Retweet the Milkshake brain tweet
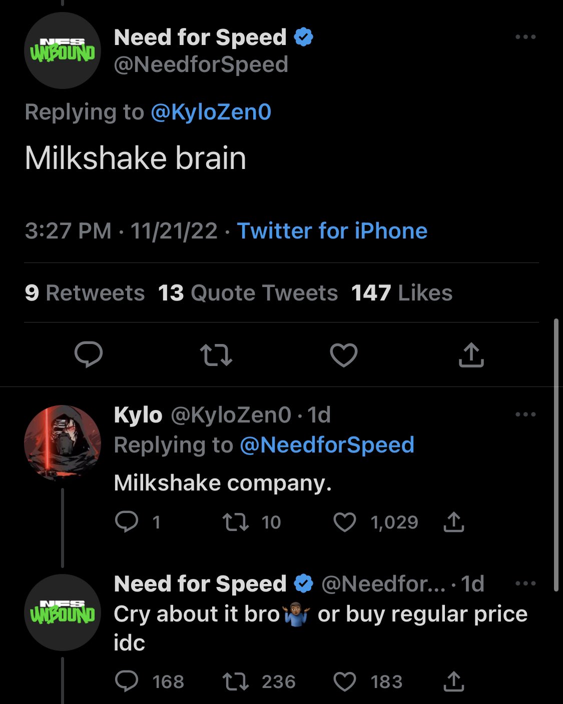563x704 pixels. [216, 354]
